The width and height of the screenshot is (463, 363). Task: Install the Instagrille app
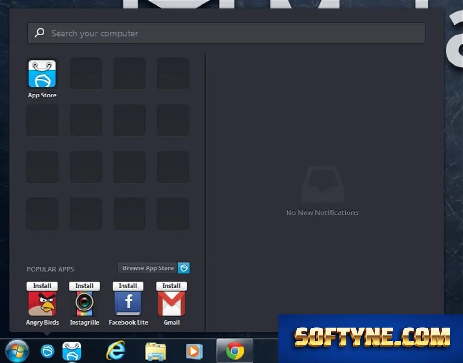(x=85, y=286)
